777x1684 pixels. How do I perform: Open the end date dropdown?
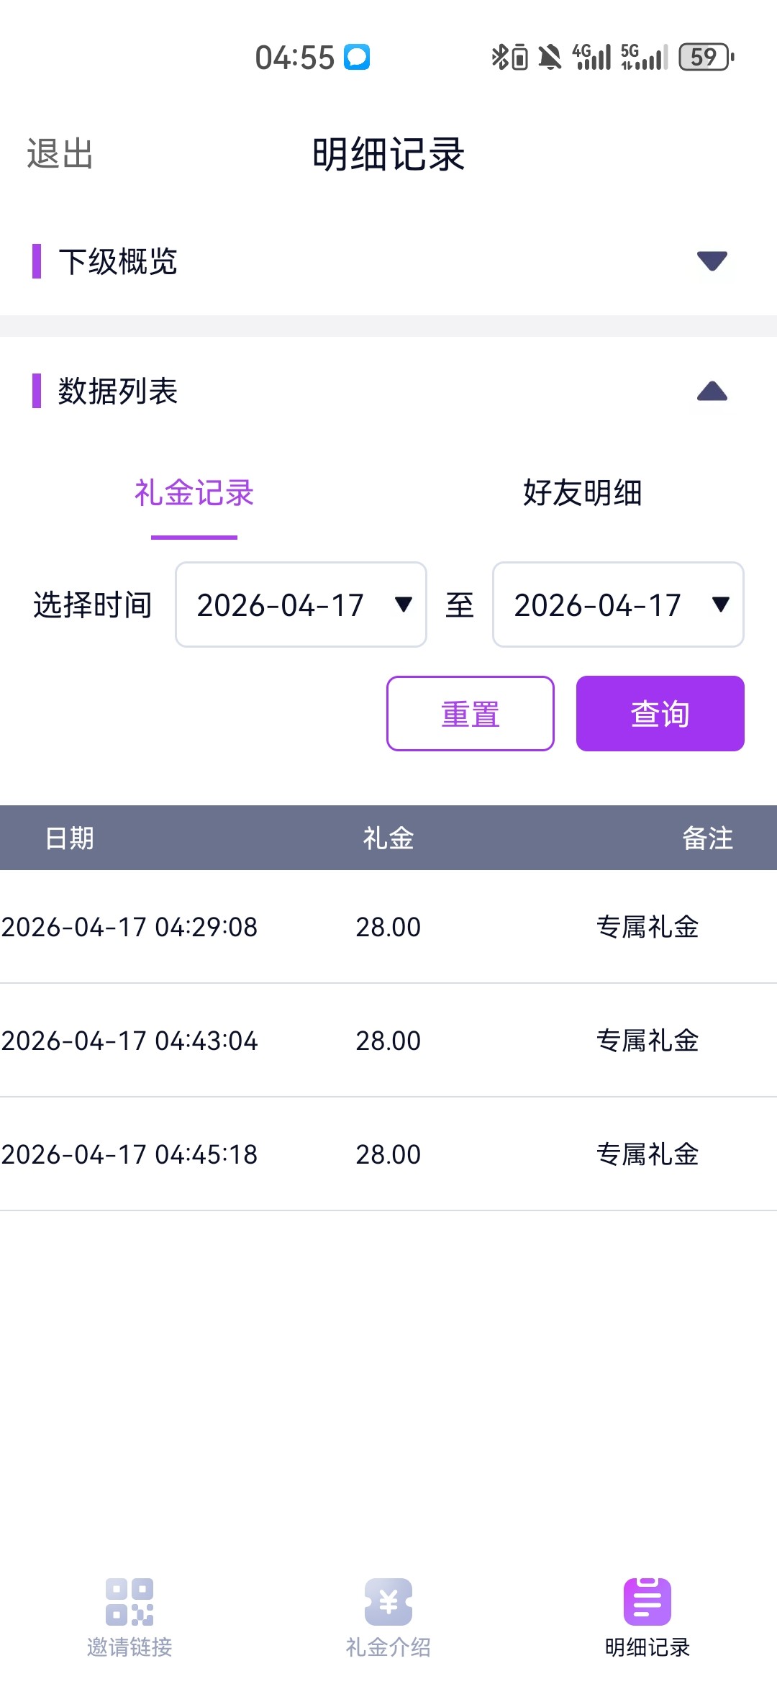pos(618,605)
